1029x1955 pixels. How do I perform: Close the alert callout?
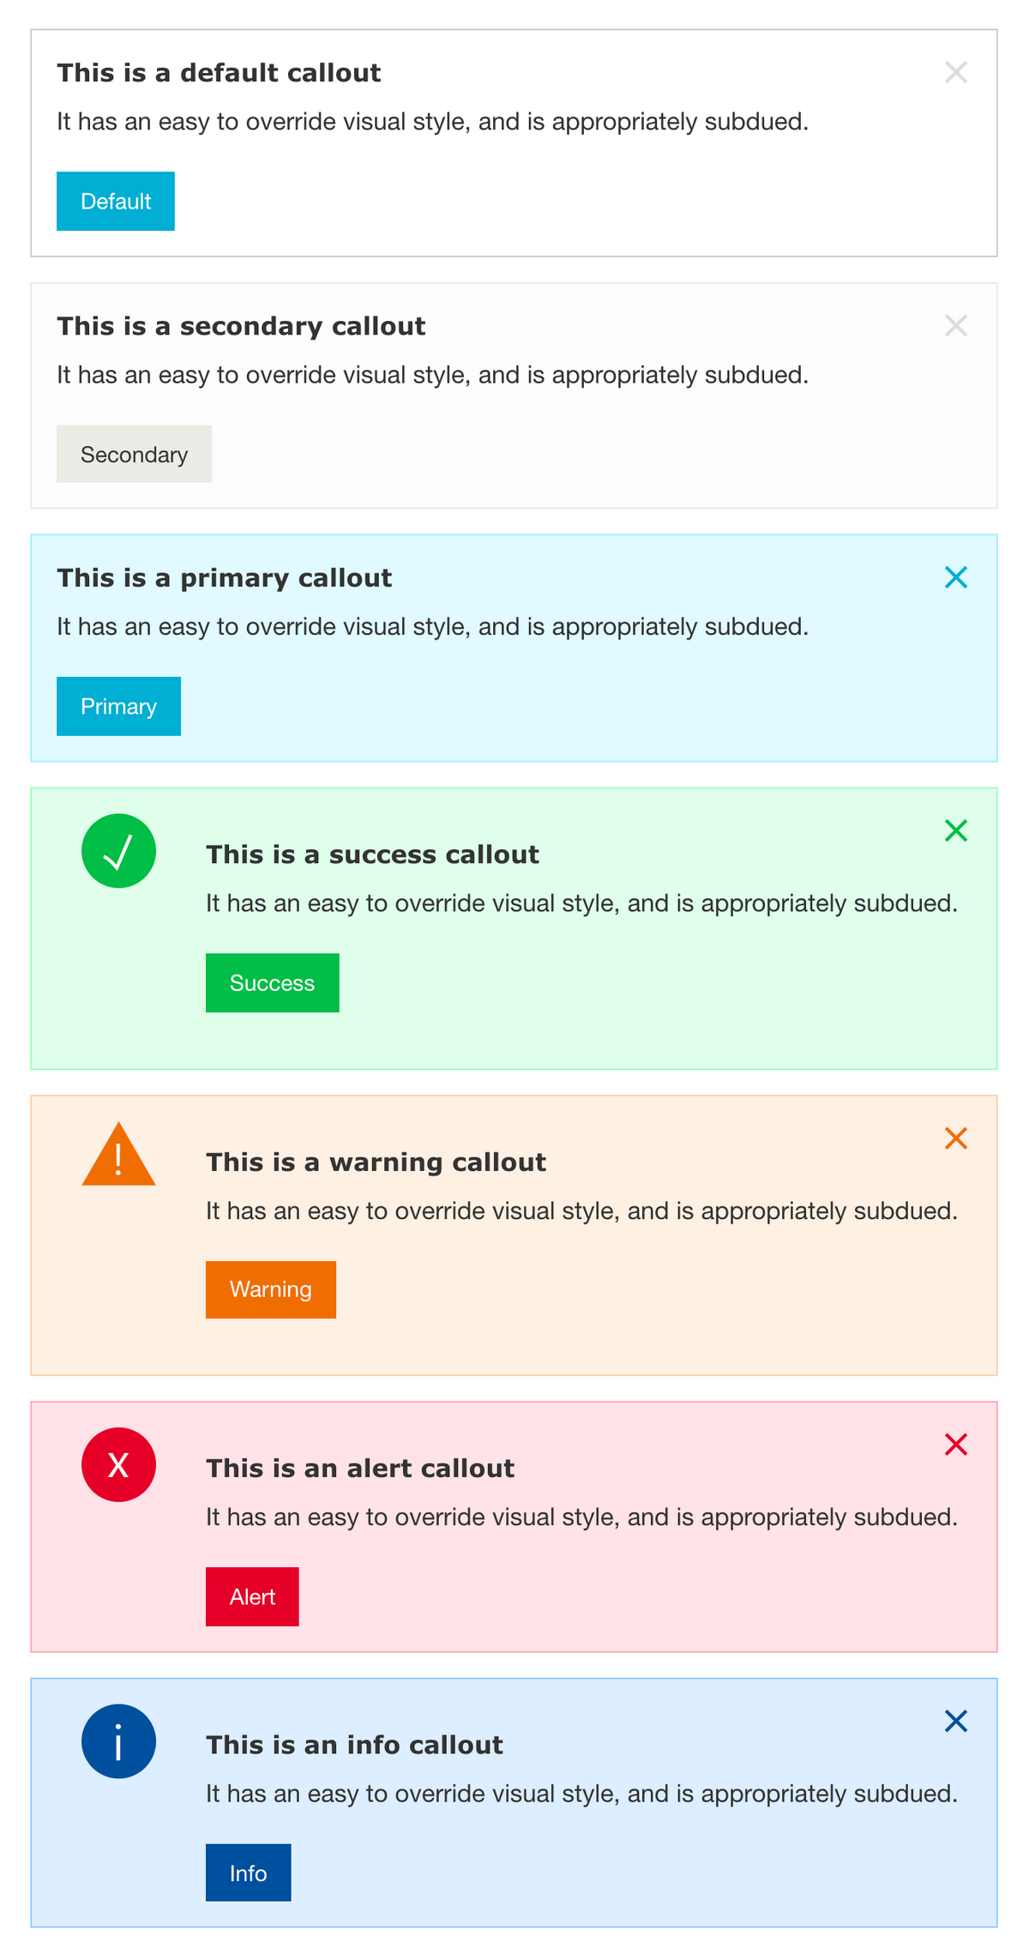[x=955, y=1445]
